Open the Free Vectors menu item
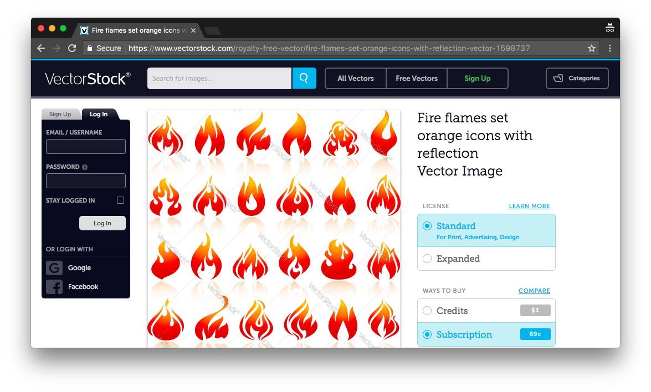 coord(417,79)
